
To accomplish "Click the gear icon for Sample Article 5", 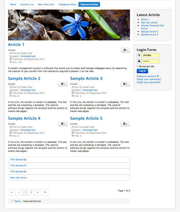I will 125,124.
